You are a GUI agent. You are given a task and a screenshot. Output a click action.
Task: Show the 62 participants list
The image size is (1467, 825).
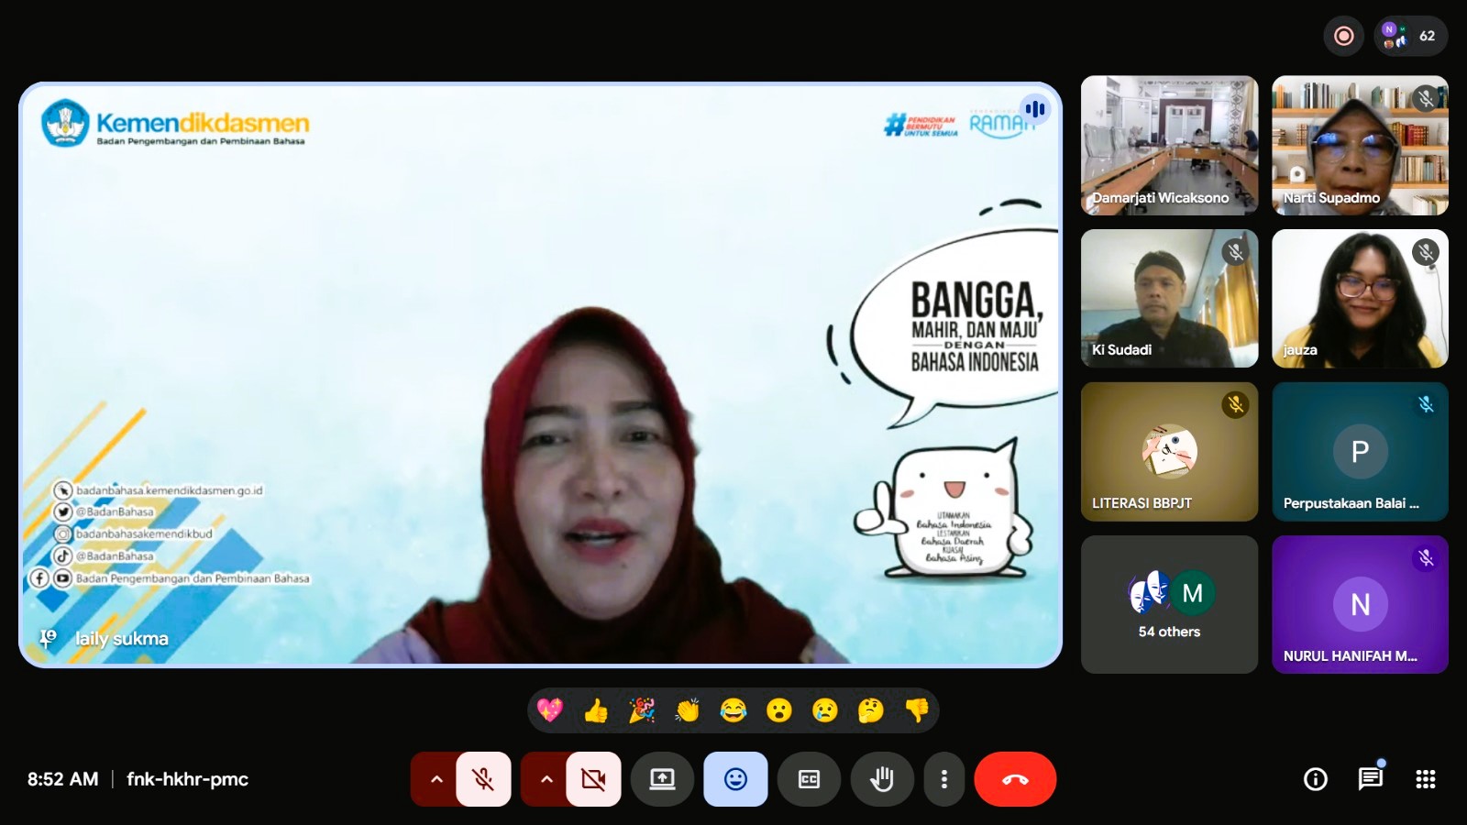tap(1410, 36)
